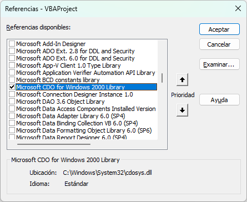The image size is (247, 202).
Task: Check Microsoft Connection Designer Instance 1.0 checkbox
Action: point(12,94)
